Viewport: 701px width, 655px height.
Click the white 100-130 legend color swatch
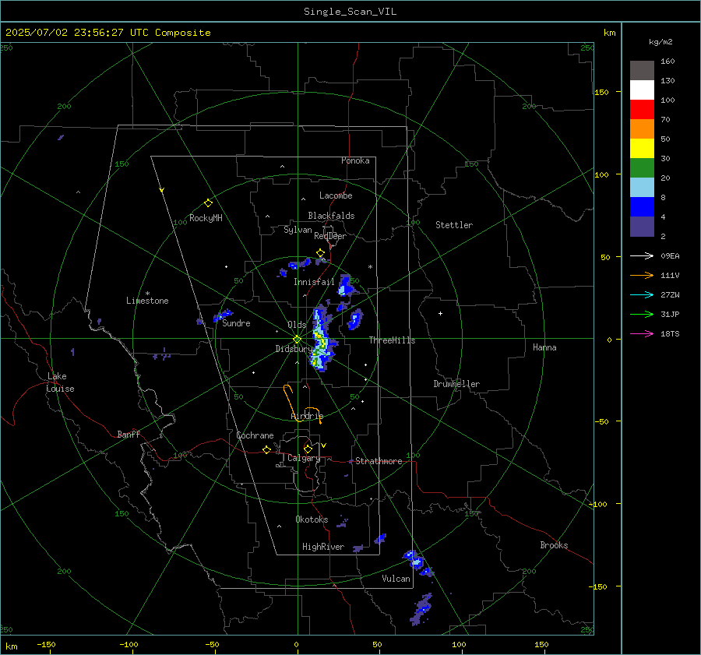click(642, 90)
